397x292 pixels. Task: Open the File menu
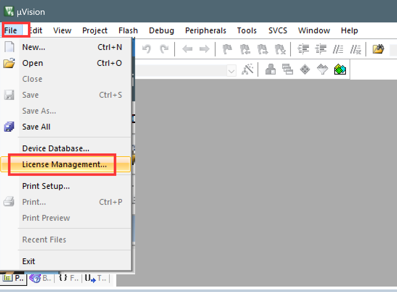[x=11, y=31]
